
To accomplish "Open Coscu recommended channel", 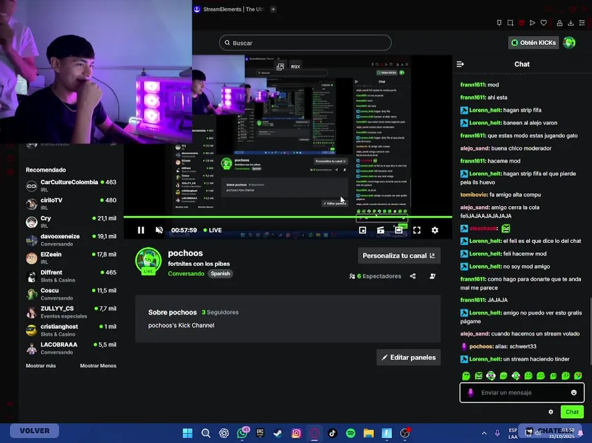I will (x=71, y=294).
